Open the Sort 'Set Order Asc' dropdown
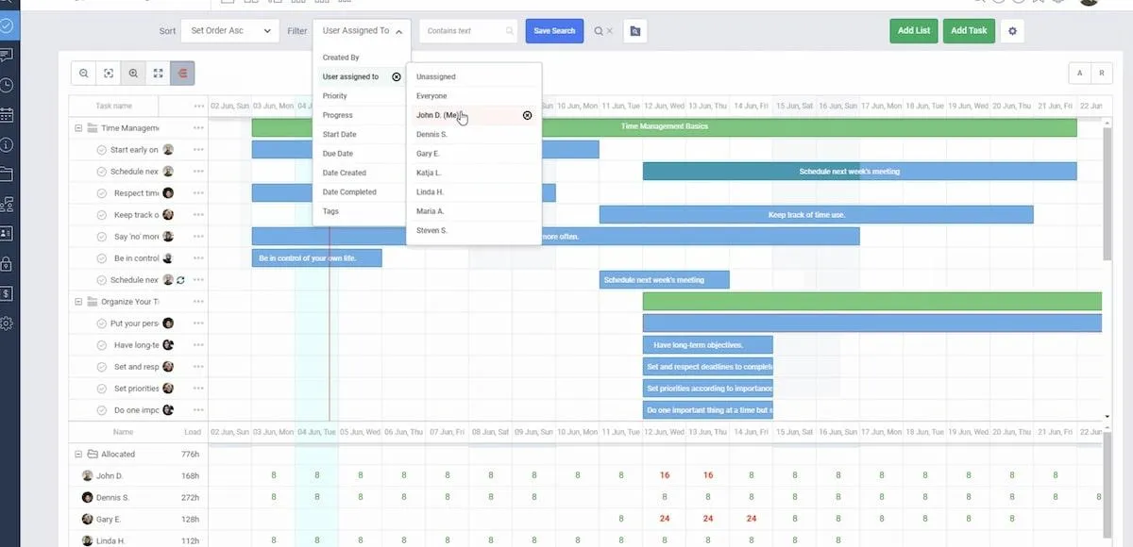The image size is (1133, 547). click(230, 31)
